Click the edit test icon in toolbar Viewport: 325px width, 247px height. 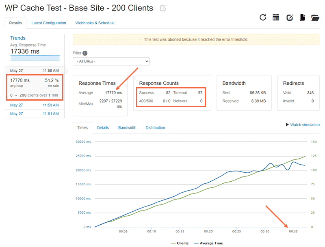290,17
